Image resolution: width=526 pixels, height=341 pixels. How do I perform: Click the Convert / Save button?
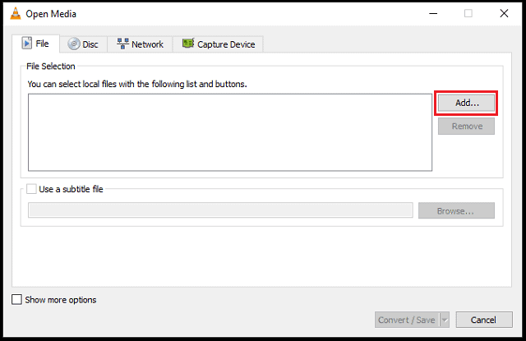click(x=408, y=320)
